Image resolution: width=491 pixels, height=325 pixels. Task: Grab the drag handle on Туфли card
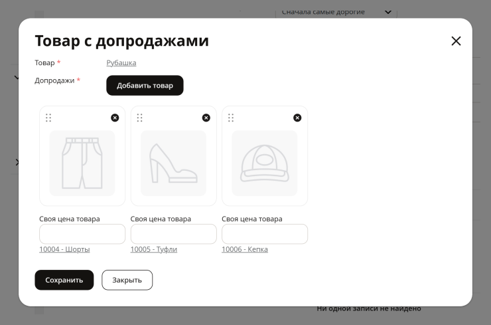tap(139, 118)
